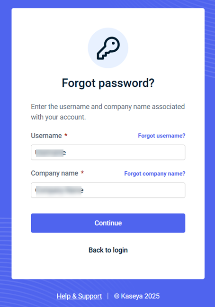Click the red asterisk beside Company name
215x307 pixels.
point(82,172)
